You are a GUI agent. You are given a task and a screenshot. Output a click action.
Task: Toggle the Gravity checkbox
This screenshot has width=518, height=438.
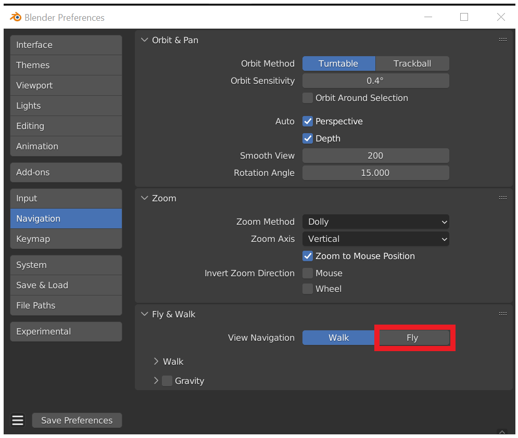167,380
